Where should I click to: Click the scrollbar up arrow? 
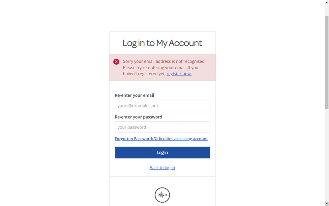click(327, 2)
